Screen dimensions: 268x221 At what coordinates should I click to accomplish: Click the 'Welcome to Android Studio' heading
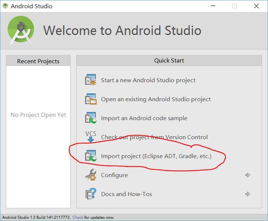(122, 31)
